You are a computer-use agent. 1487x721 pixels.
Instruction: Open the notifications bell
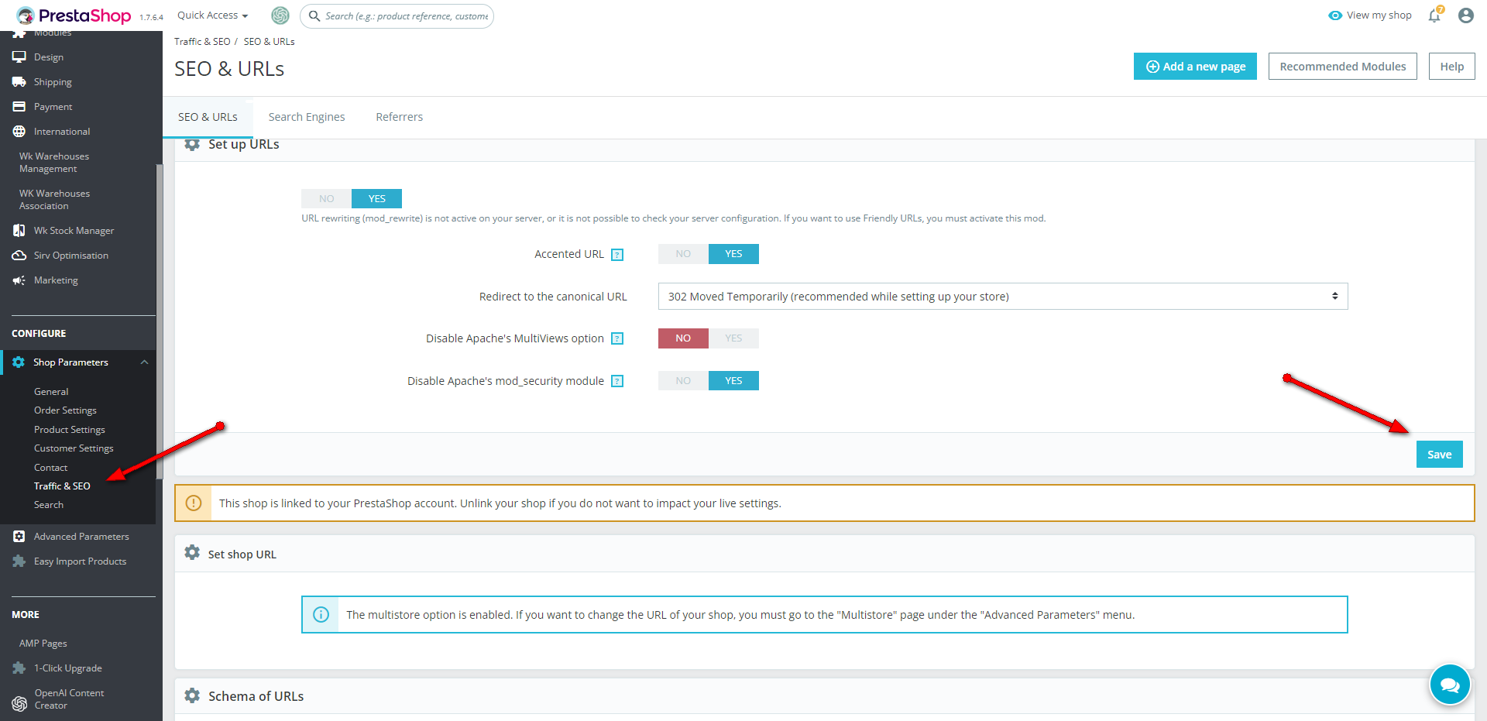[x=1435, y=15]
